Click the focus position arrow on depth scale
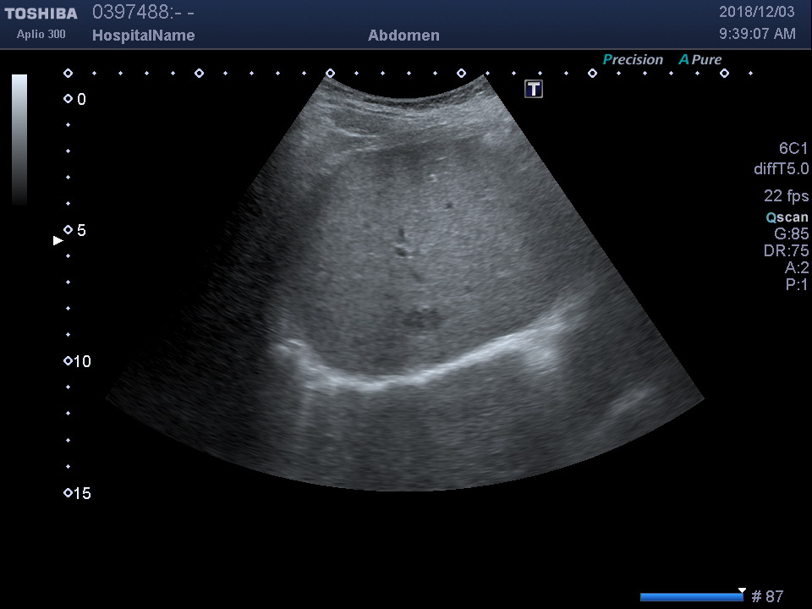Viewport: 812px width, 609px height. pos(58,240)
